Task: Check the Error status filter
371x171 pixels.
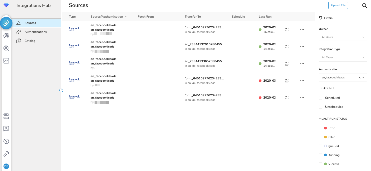Action: 321,128
